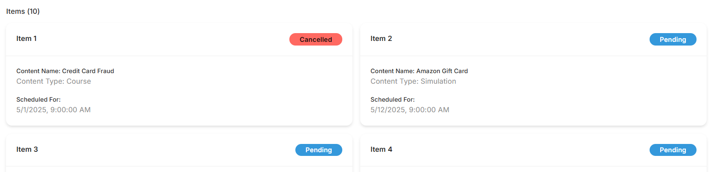Image resolution: width=714 pixels, height=172 pixels.
Task: Click the Pending badge on Item 3
Action: 318,150
